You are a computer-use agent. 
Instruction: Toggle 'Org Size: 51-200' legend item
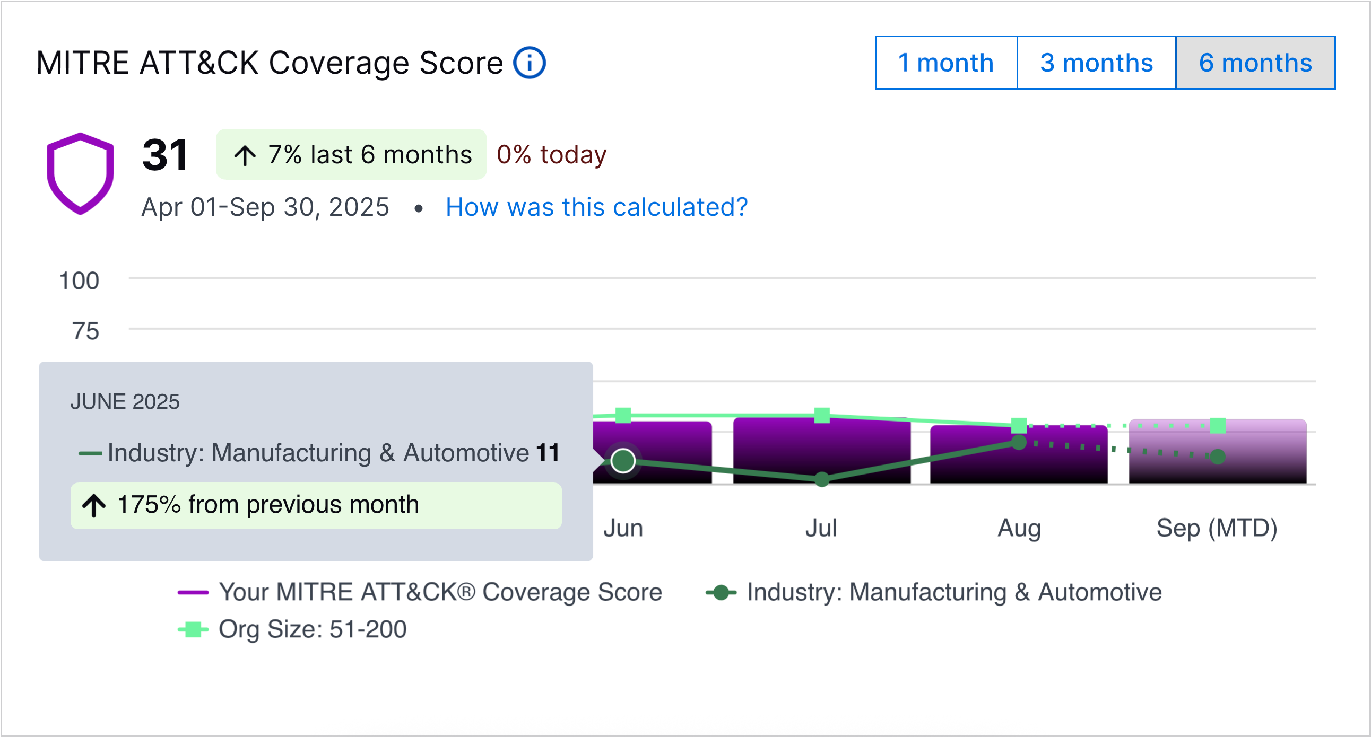tap(292, 629)
